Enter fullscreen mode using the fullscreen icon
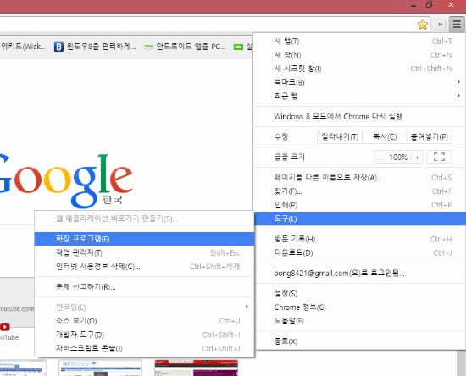Image resolution: width=466 pixels, height=376 pixels. pos(439,157)
